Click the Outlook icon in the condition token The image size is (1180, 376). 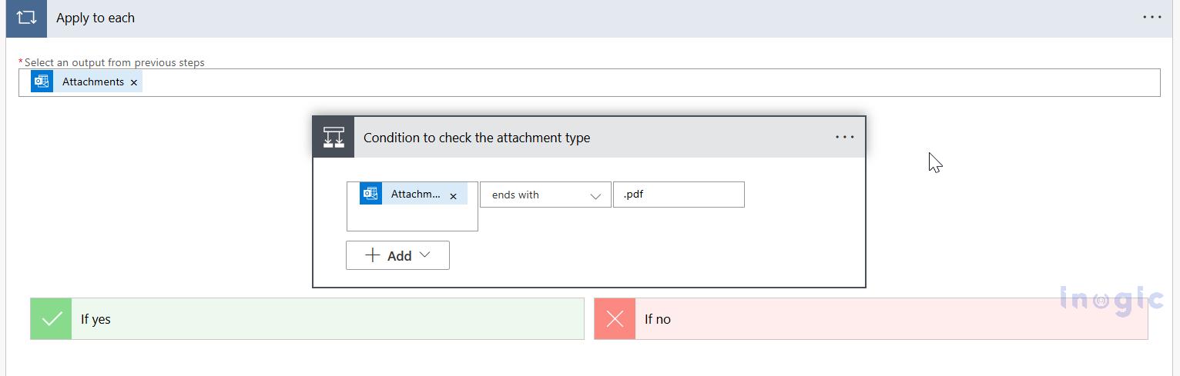371,194
